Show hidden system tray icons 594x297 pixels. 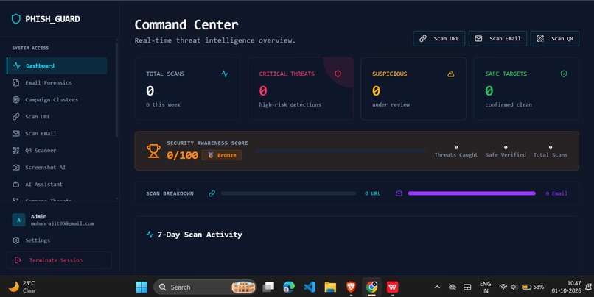[437, 287]
